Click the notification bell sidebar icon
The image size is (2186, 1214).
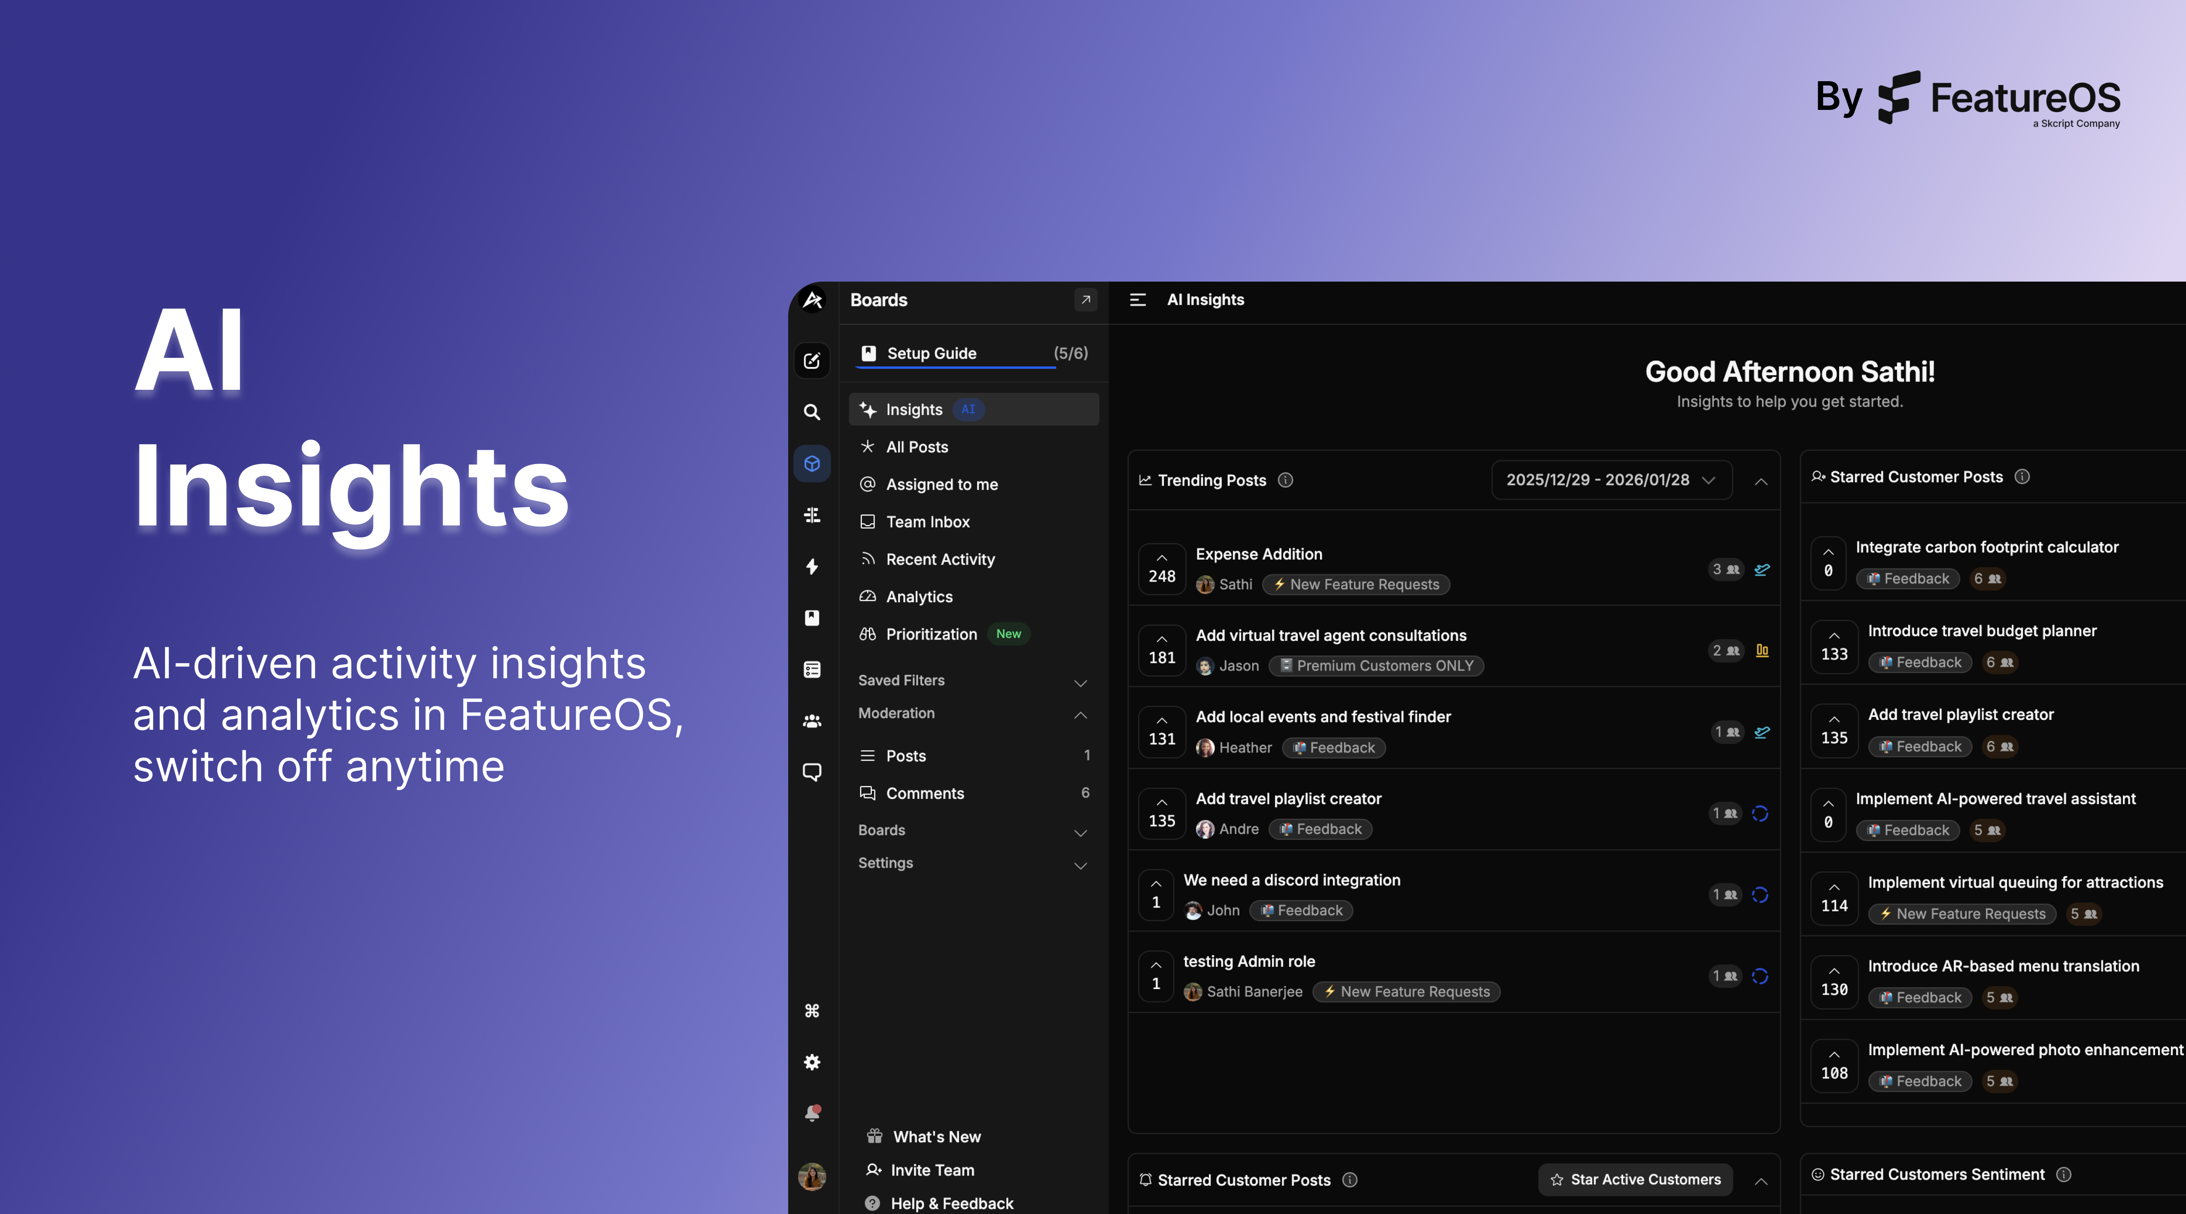click(x=811, y=1113)
